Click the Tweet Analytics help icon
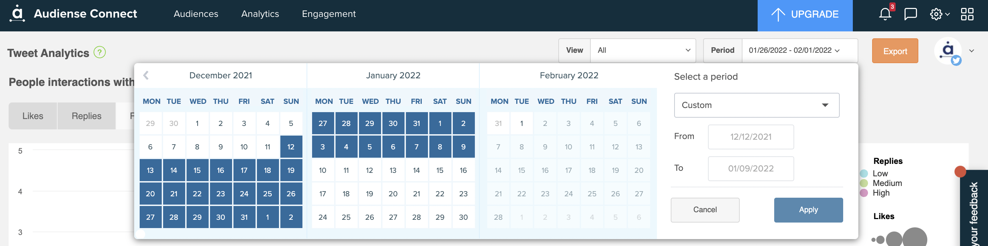 [x=100, y=52]
